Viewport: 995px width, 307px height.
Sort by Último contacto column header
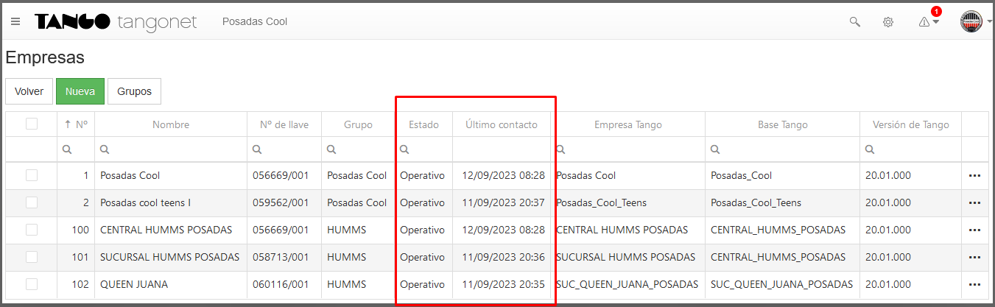pyautogui.click(x=502, y=124)
